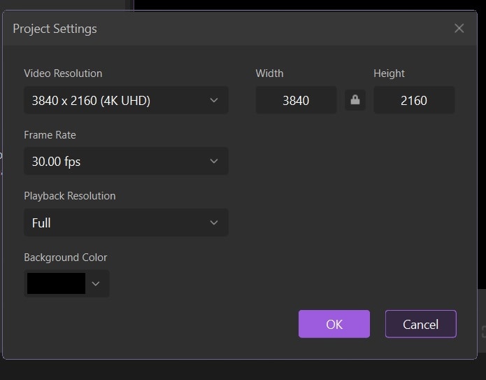Close the Project Settings dialog
Screen dimensions: 486x380
pos(459,28)
